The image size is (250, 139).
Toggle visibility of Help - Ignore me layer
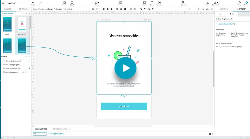point(26,72)
